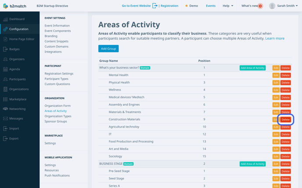Edit the What's your business sector group
Viewport: 302px width, 188px height.
[276, 68]
